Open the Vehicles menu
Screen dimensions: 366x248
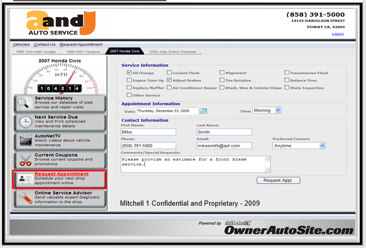coord(21,44)
